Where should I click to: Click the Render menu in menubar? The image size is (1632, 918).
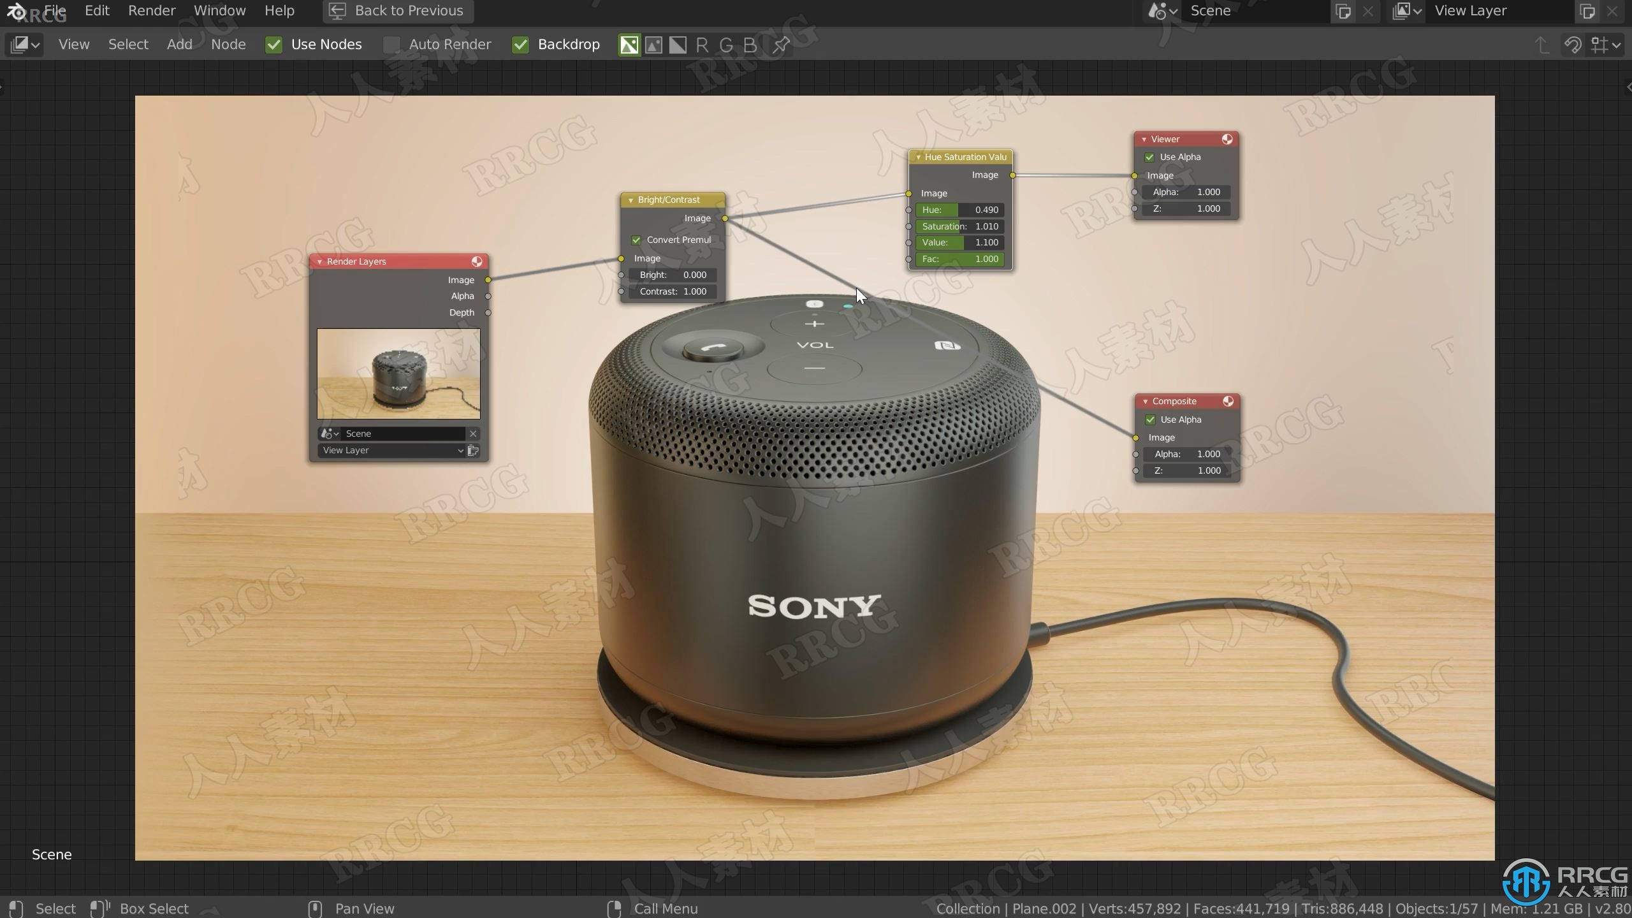click(151, 10)
